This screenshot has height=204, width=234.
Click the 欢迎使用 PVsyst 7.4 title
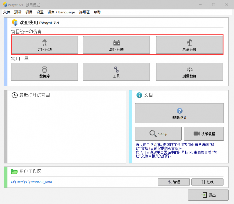39,23
